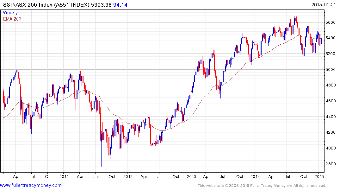
Task: Click the index value 5393.38
Action: (x=101, y=5)
